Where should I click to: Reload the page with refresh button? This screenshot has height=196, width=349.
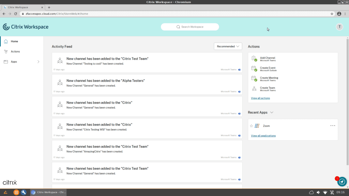[x=16, y=14]
